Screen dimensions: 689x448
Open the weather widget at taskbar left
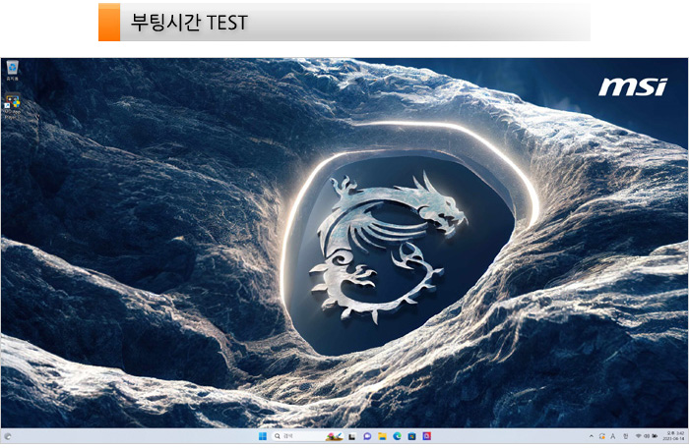(8, 436)
